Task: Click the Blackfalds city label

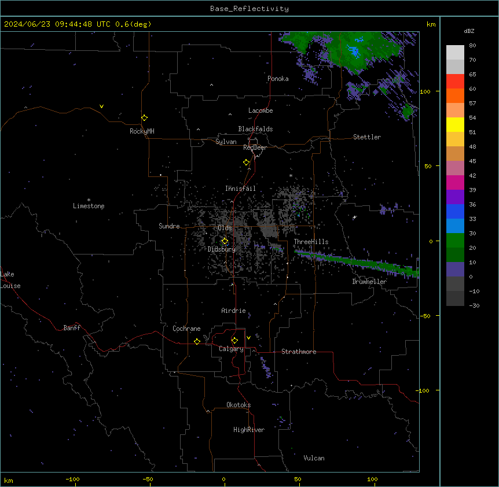Action: click(x=255, y=129)
